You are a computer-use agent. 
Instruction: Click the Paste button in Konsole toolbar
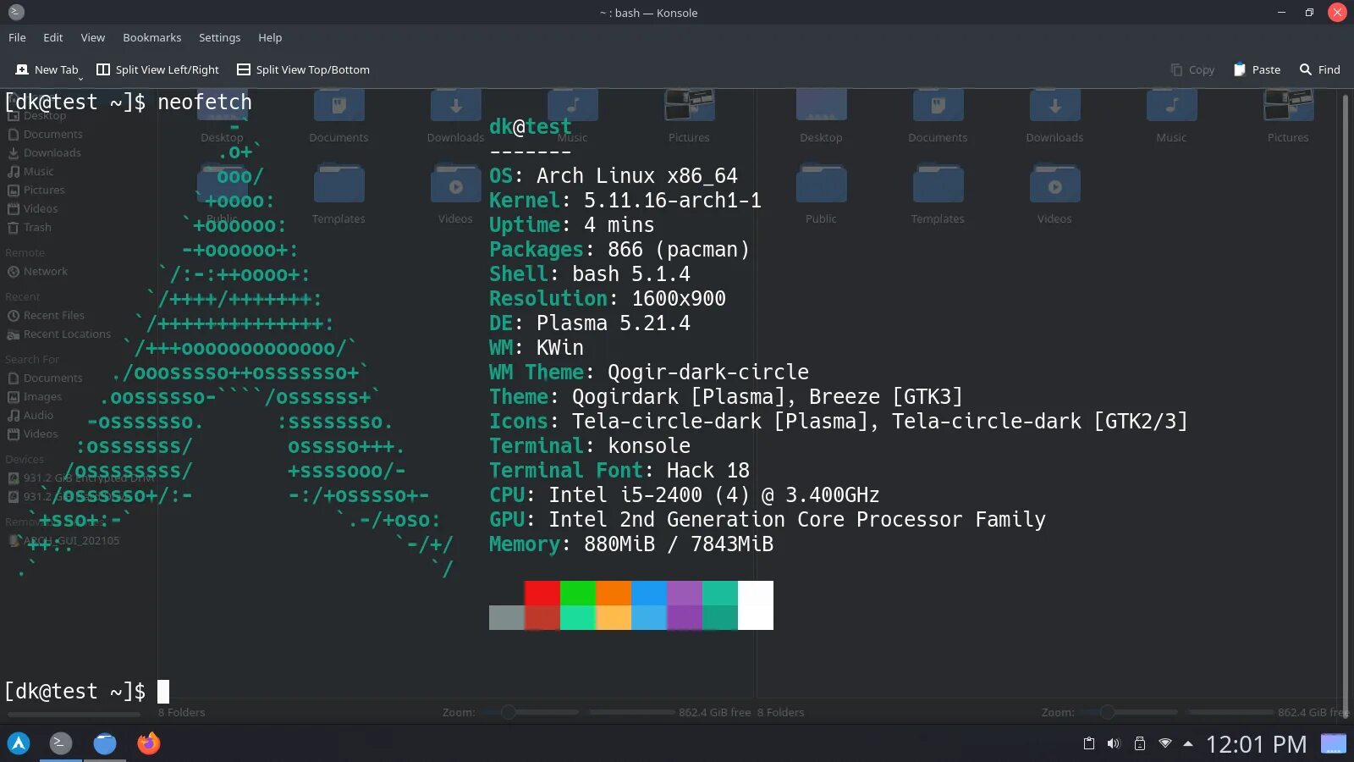tap(1257, 69)
